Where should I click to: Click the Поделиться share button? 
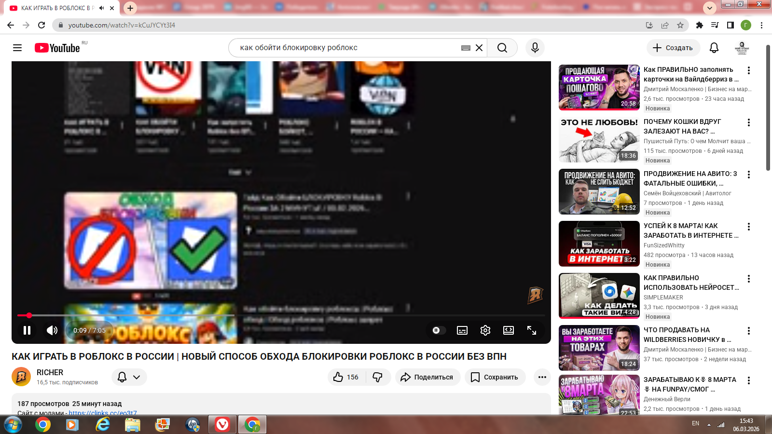click(x=427, y=377)
